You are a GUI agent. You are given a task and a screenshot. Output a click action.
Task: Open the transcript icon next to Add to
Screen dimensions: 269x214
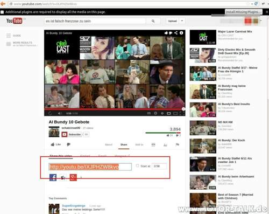pos(153,144)
